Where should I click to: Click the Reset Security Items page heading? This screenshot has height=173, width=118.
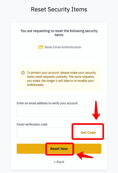point(59,9)
